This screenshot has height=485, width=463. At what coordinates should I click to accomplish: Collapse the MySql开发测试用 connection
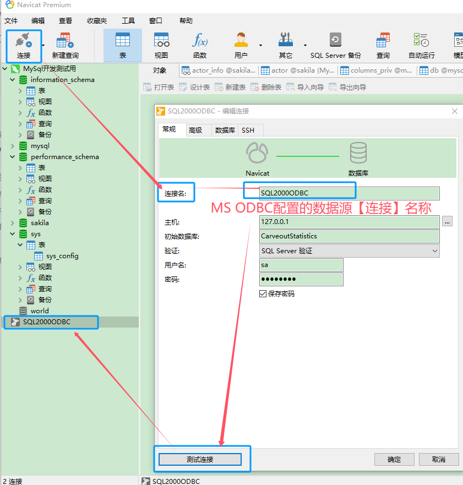(5, 68)
